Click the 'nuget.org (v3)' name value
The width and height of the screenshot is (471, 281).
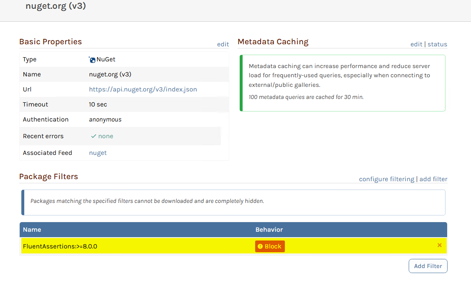tap(110, 74)
